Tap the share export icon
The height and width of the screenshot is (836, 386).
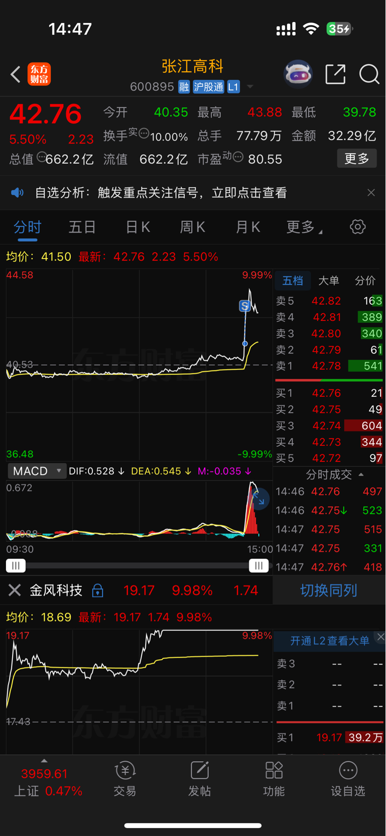click(335, 74)
